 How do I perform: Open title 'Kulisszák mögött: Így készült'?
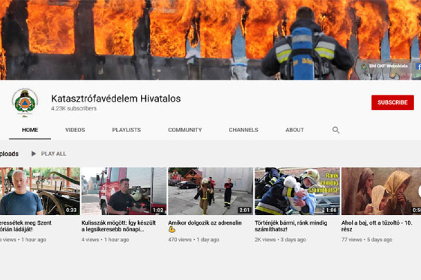[x=118, y=226]
